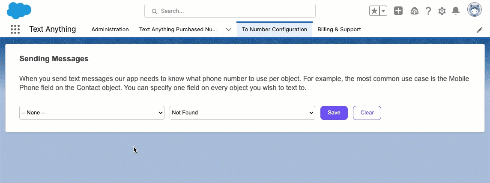Switch to the Administration tab
This screenshot has width=490, height=183.
coord(110,30)
